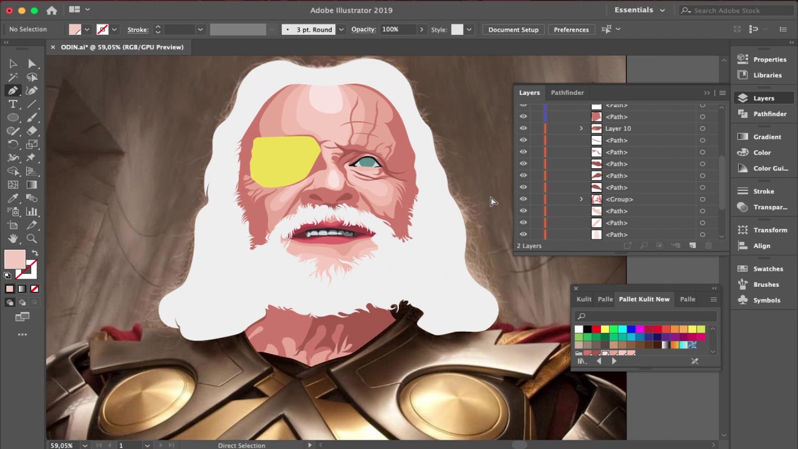Select the Rotate tool
Viewport: 798px width, 449px height.
click(x=13, y=144)
